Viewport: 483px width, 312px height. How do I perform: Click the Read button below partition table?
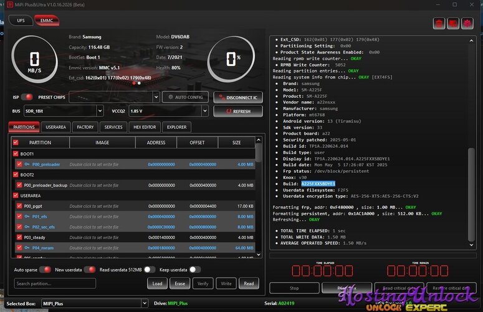tap(249, 283)
